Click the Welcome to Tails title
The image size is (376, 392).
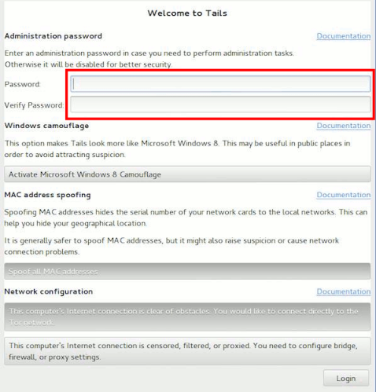[187, 13]
